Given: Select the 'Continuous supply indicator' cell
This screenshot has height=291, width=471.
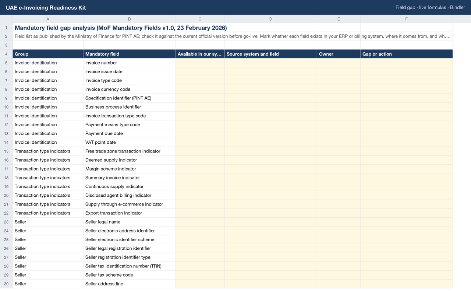Looking at the screenshot, I should point(129,186).
